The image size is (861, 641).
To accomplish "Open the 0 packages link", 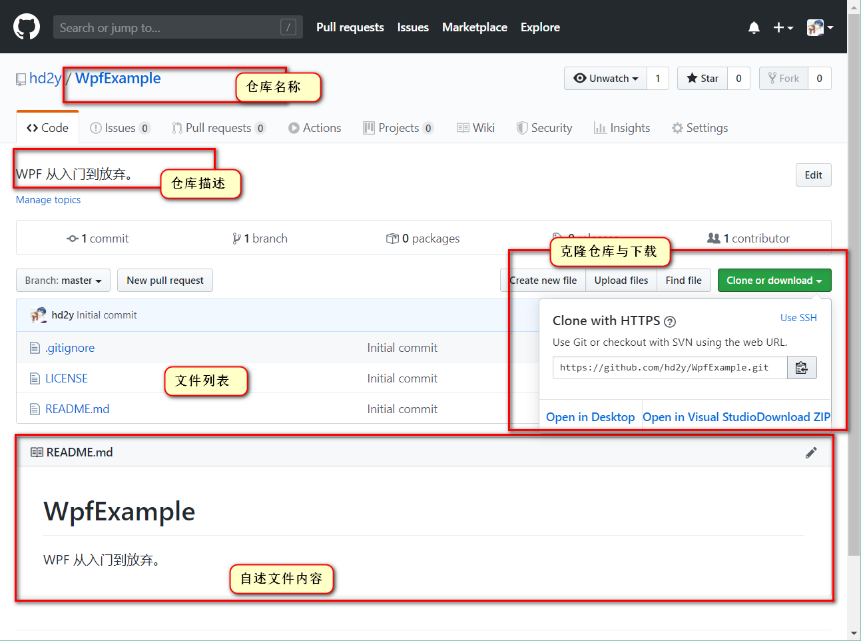I will [423, 239].
